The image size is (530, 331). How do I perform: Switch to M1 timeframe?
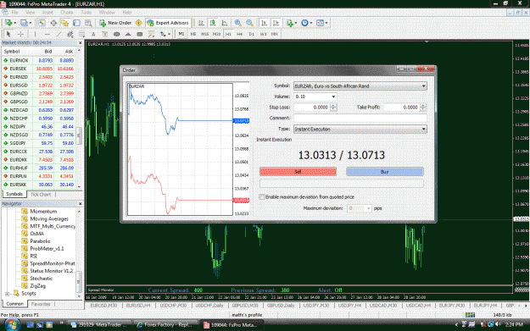pyautogui.click(x=181, y=34)
